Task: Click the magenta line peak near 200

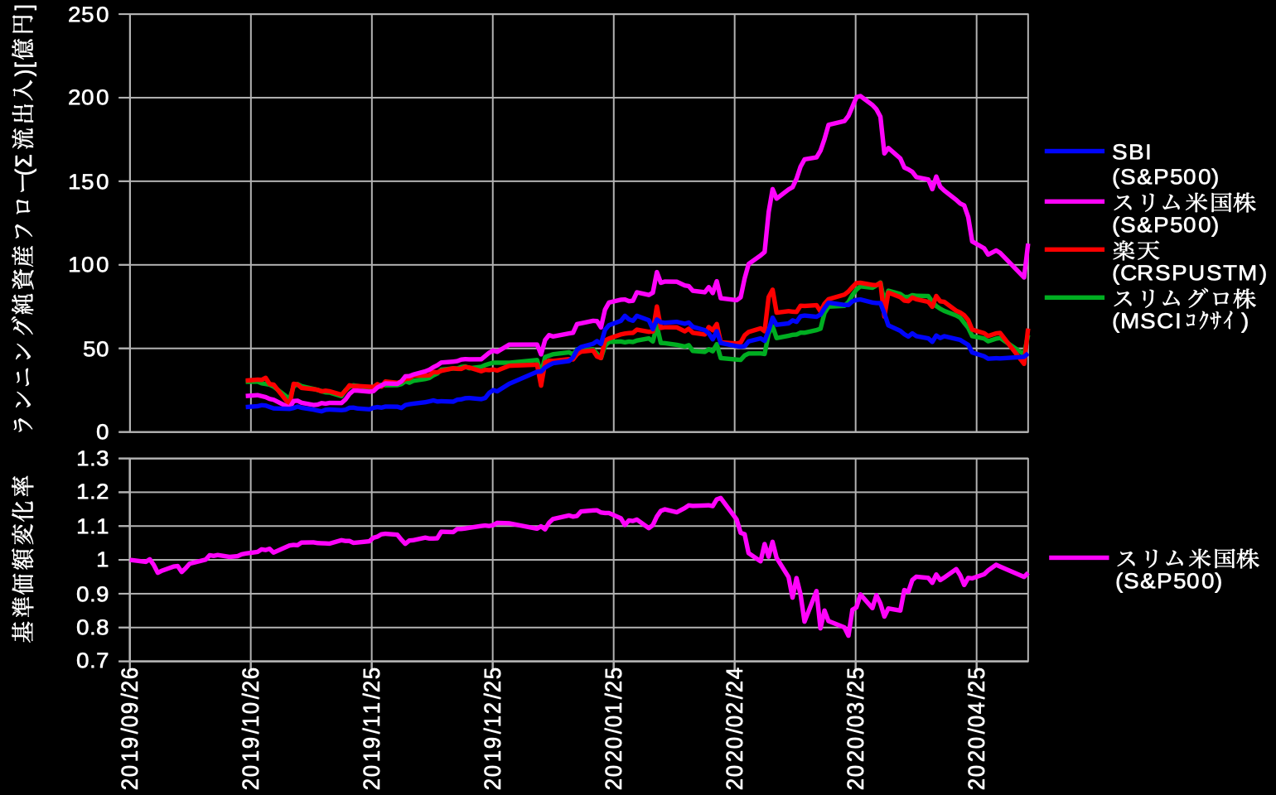Action: (858, 96)
